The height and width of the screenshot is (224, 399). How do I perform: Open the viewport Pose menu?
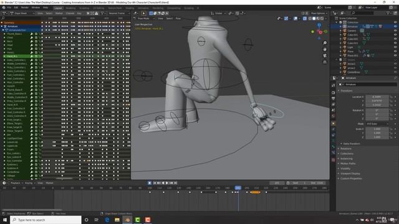tap(178, 19)
